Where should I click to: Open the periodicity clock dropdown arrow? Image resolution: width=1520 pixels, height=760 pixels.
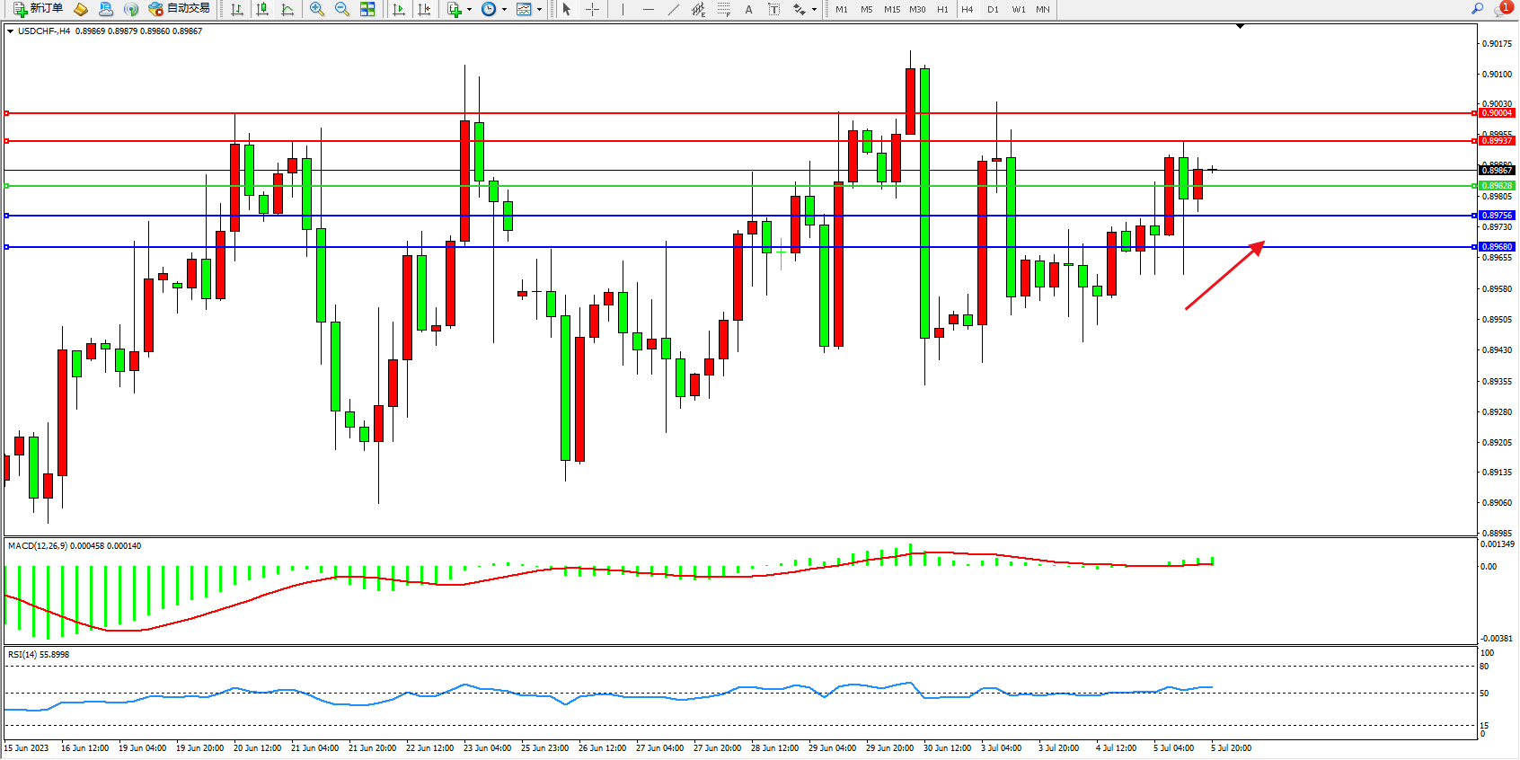click(504, 9)
